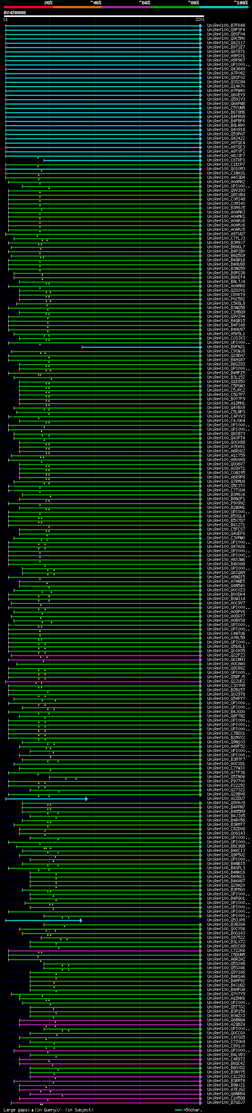Viewport: 252px width, 1113px height.
Task: Select label UniRef100_B0G143
Action: tap(226, 933)
